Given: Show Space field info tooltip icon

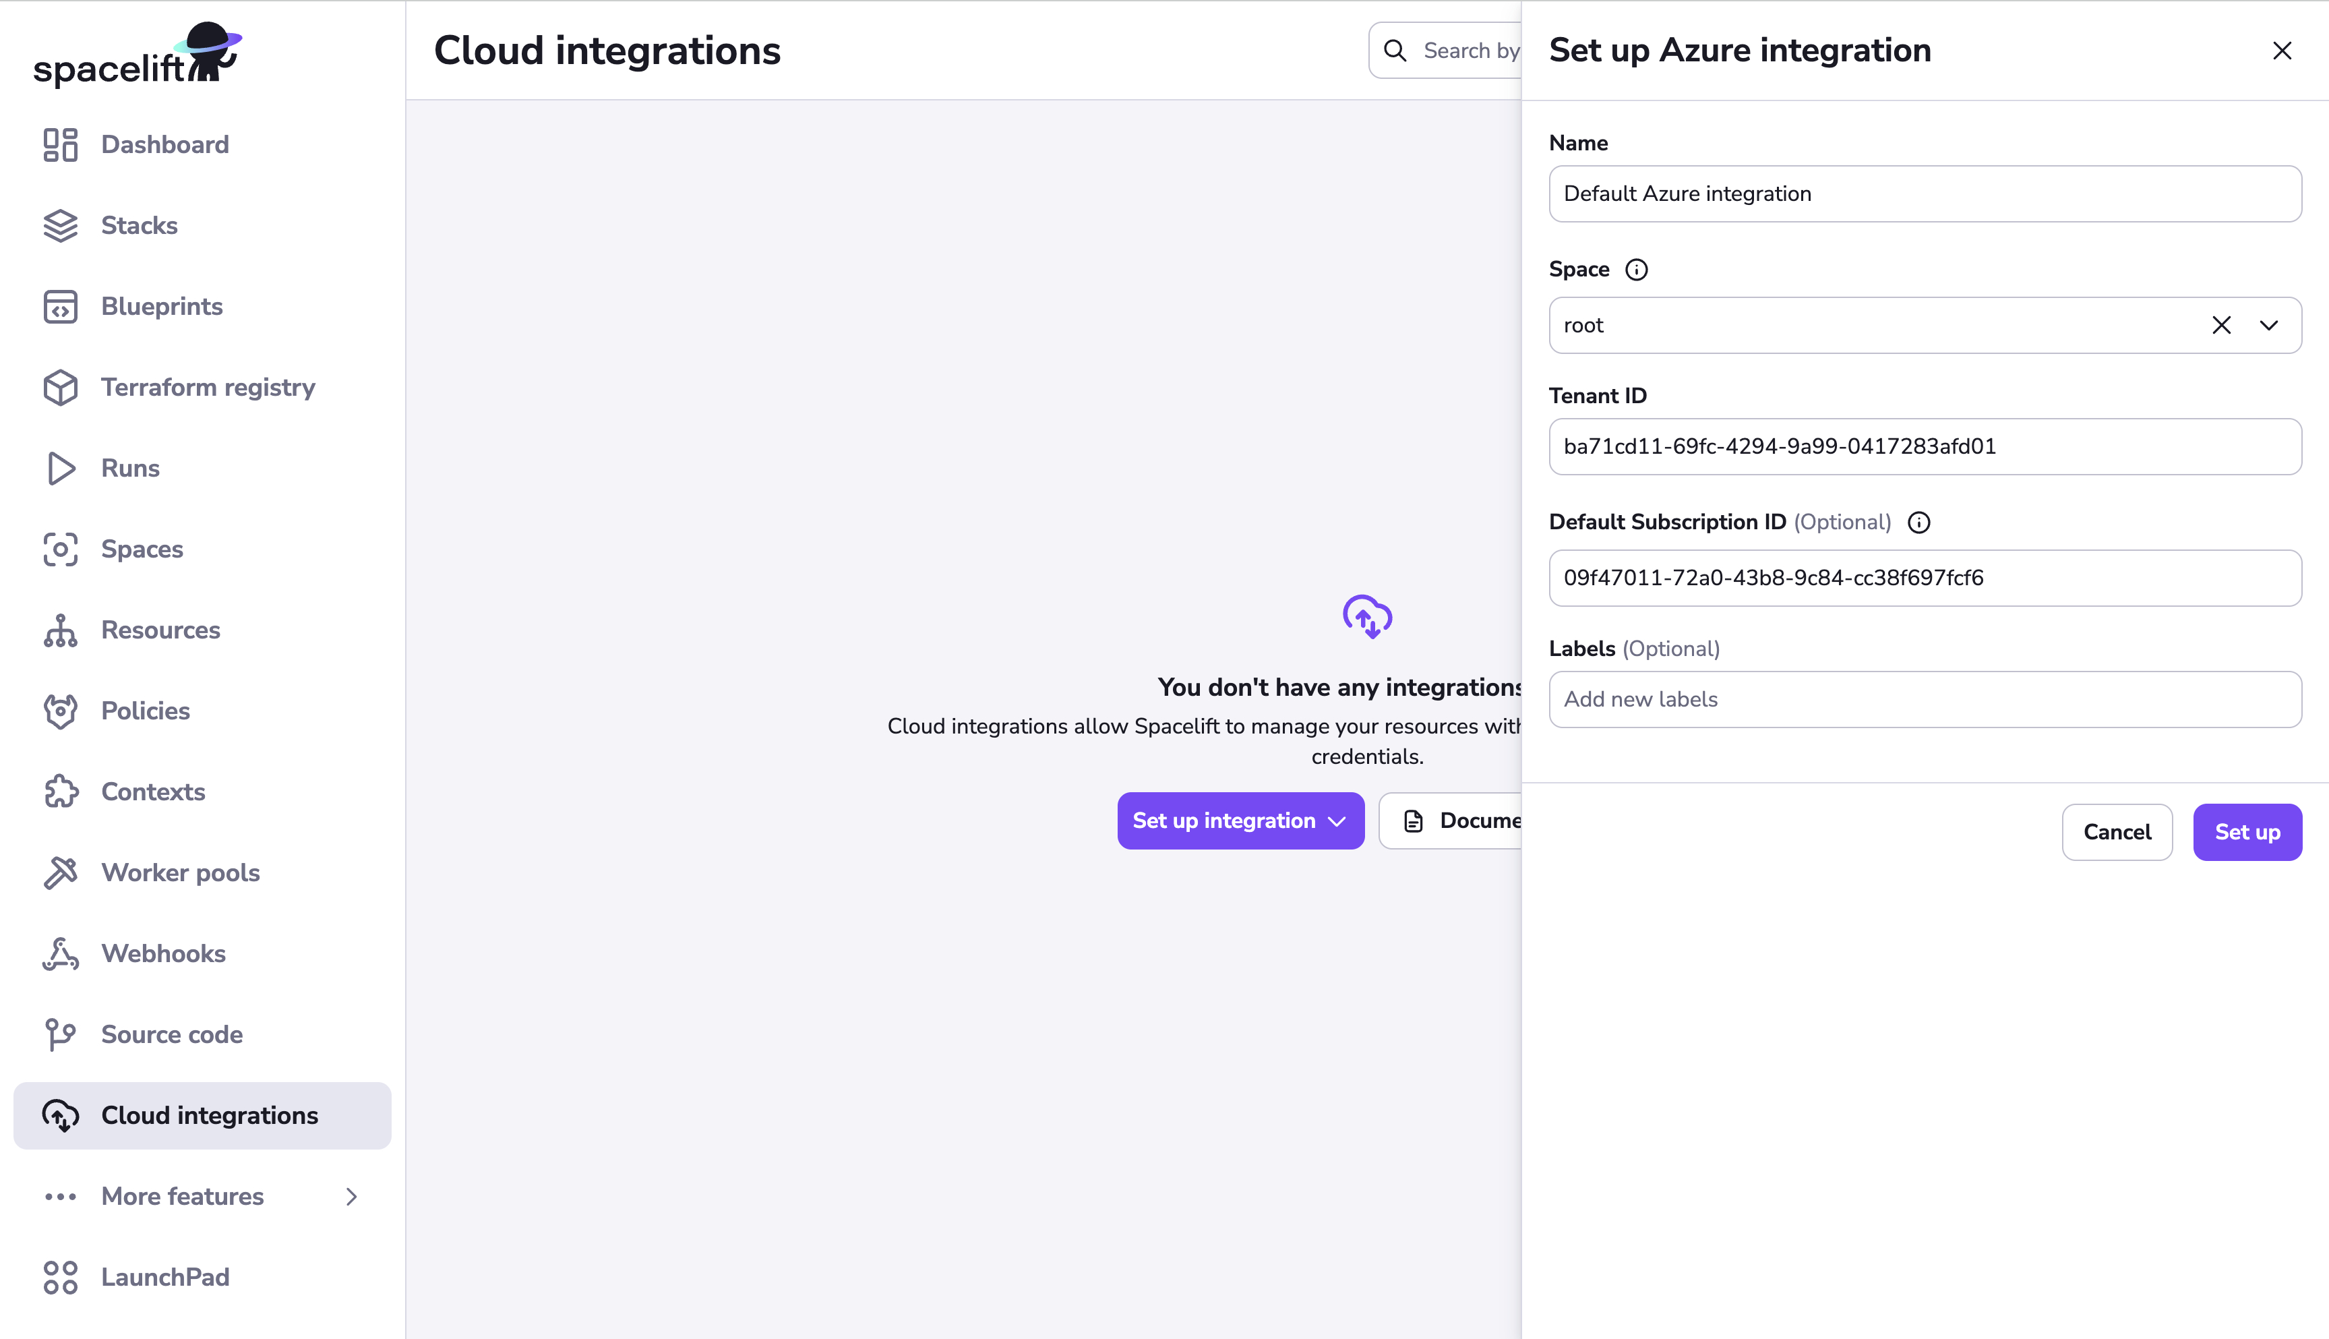Looking at the screenshot, I should point(1637,270).
